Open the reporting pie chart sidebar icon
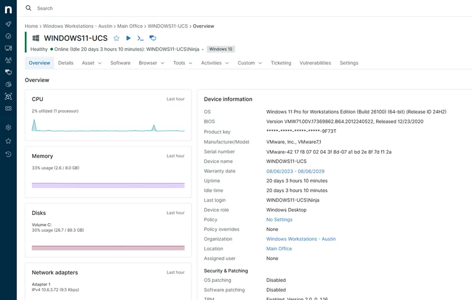The width and height of the screenshot is (472, 300). 8,84
